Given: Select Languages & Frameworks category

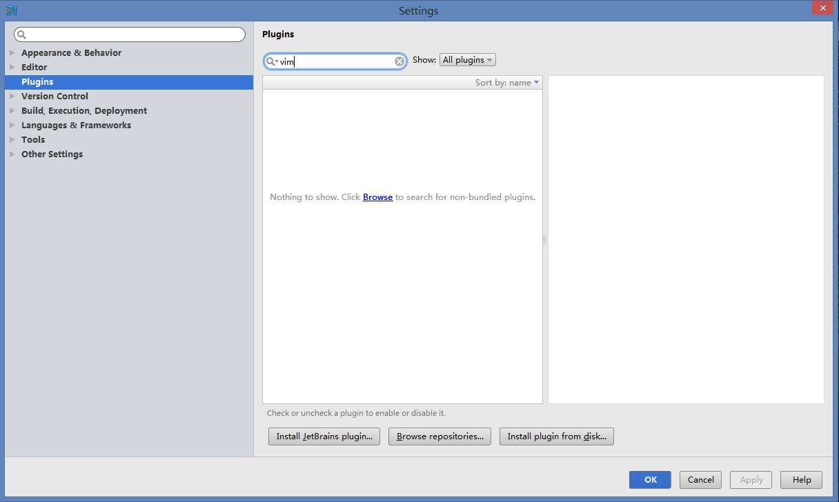Looking at the screenshot, I should pos(76,125).
